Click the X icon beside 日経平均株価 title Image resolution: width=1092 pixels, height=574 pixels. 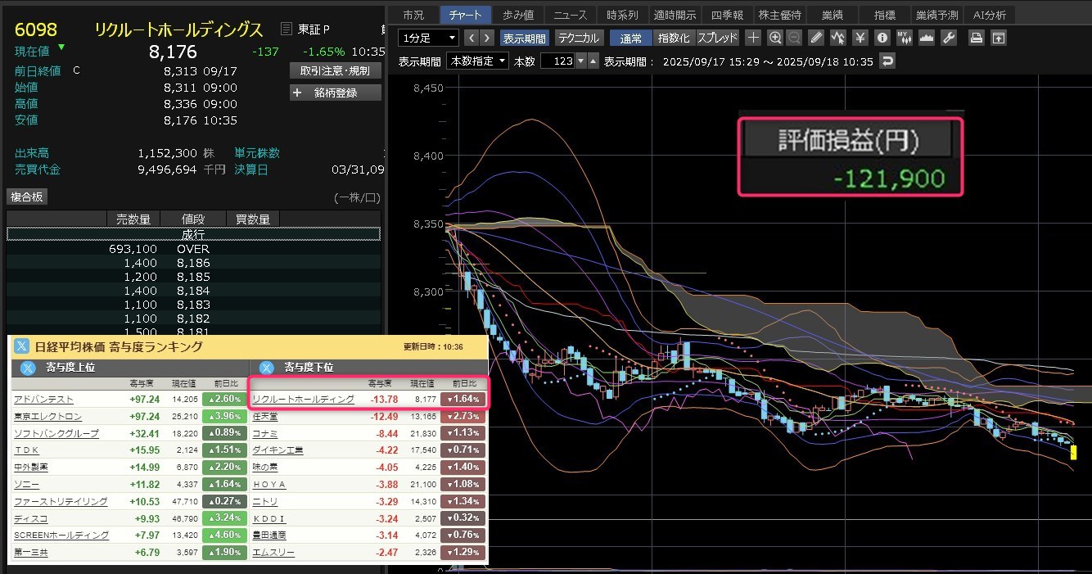[21, 346]
